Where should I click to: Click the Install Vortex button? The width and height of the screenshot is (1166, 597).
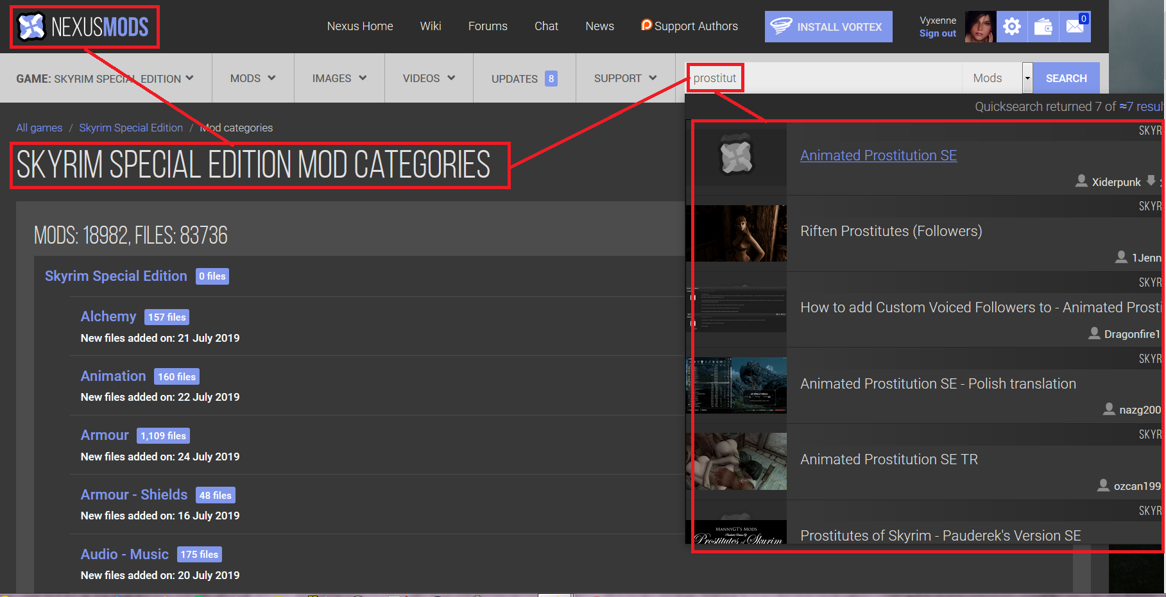point(828,27)
